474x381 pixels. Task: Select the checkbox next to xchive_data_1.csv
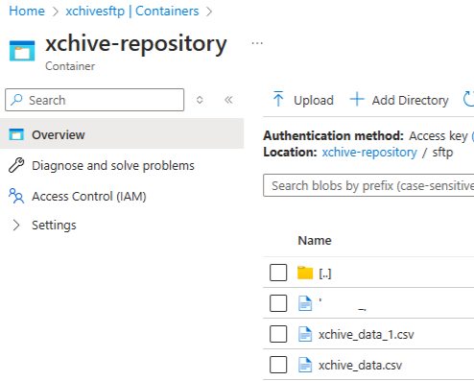tap(278, 334)
